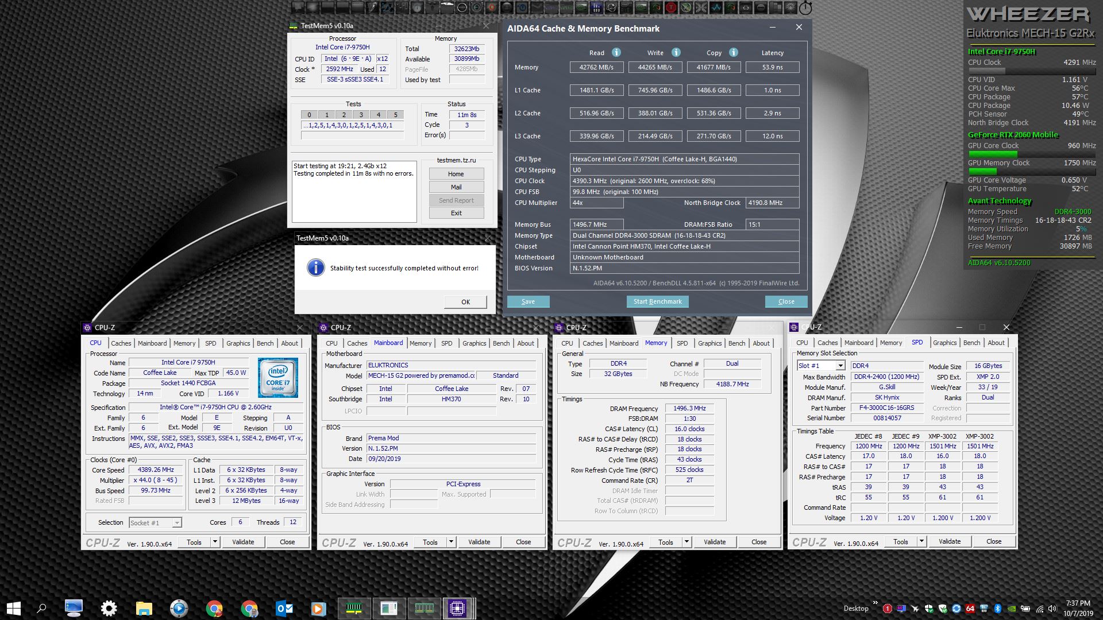The image size is (1103, 620).
Task: Open File Explorer from the taskbar
Action: pos(144,608)
